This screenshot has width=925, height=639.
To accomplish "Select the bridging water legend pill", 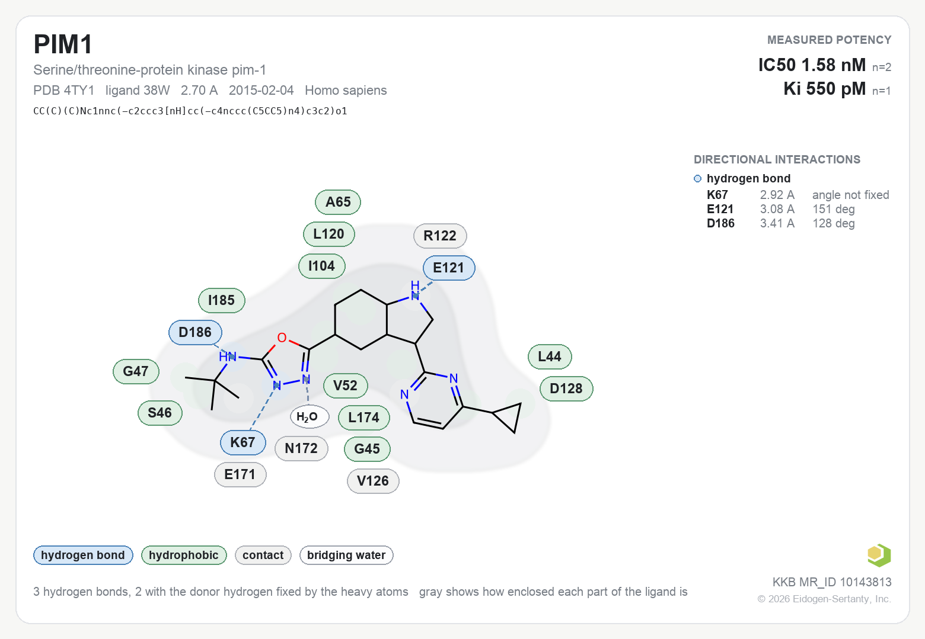I will 346,555.
